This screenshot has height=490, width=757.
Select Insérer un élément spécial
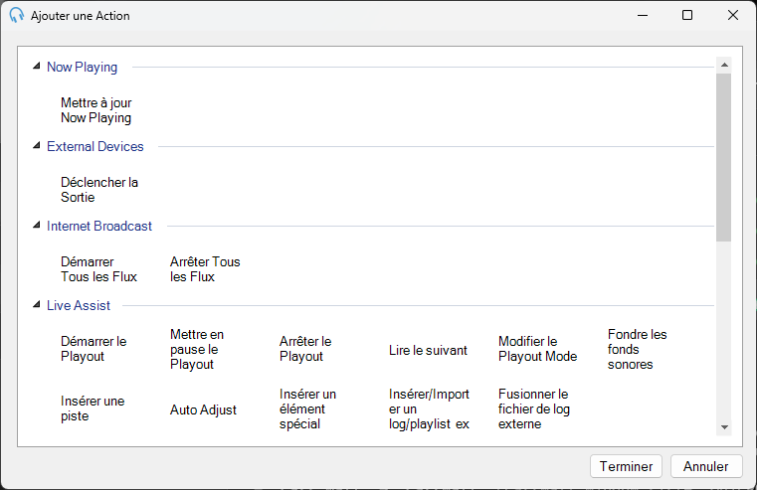tap(307, 408)
